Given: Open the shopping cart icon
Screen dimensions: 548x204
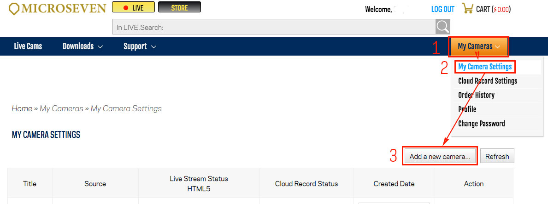Looking at the screenshot, I should point(468,8).
